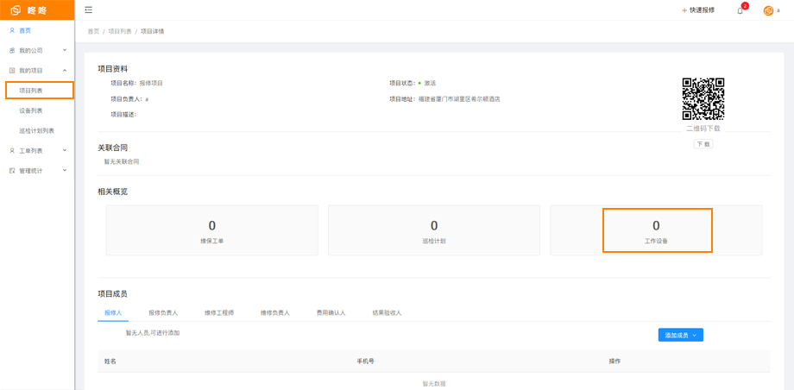Click the 快速报修 quick repair button
This screenshot has height=390, width=794.
pyautogui.click(x=698, y=10)
